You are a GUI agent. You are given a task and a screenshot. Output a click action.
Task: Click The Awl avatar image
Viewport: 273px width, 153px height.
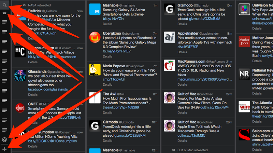[x=95, y=98]
